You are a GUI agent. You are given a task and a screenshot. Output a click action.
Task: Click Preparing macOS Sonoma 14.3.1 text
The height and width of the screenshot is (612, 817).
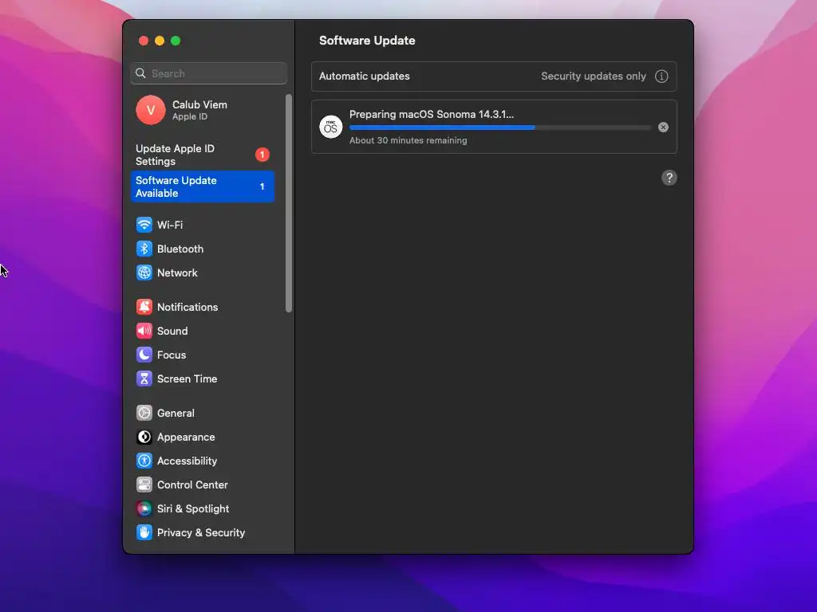pyautogui.click(x=432, y=115)
